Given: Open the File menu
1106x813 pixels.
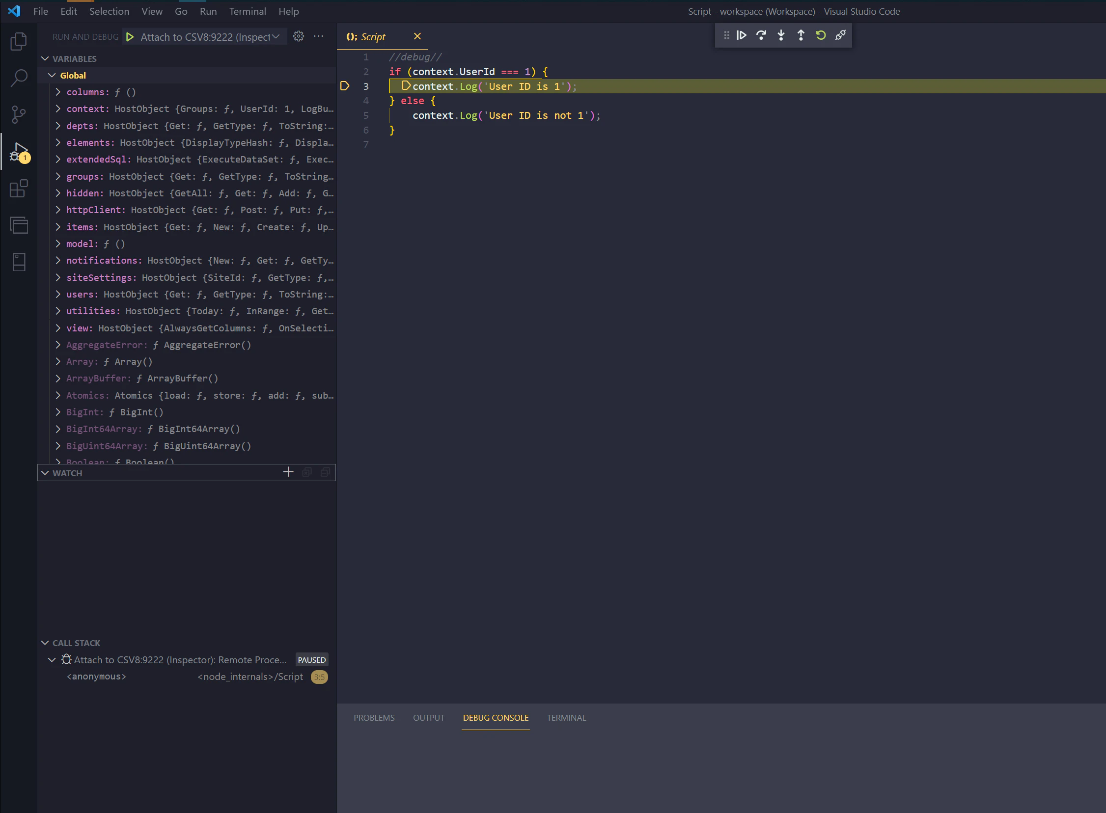Looking at the screenshot, I should click(x=41, y=11).
